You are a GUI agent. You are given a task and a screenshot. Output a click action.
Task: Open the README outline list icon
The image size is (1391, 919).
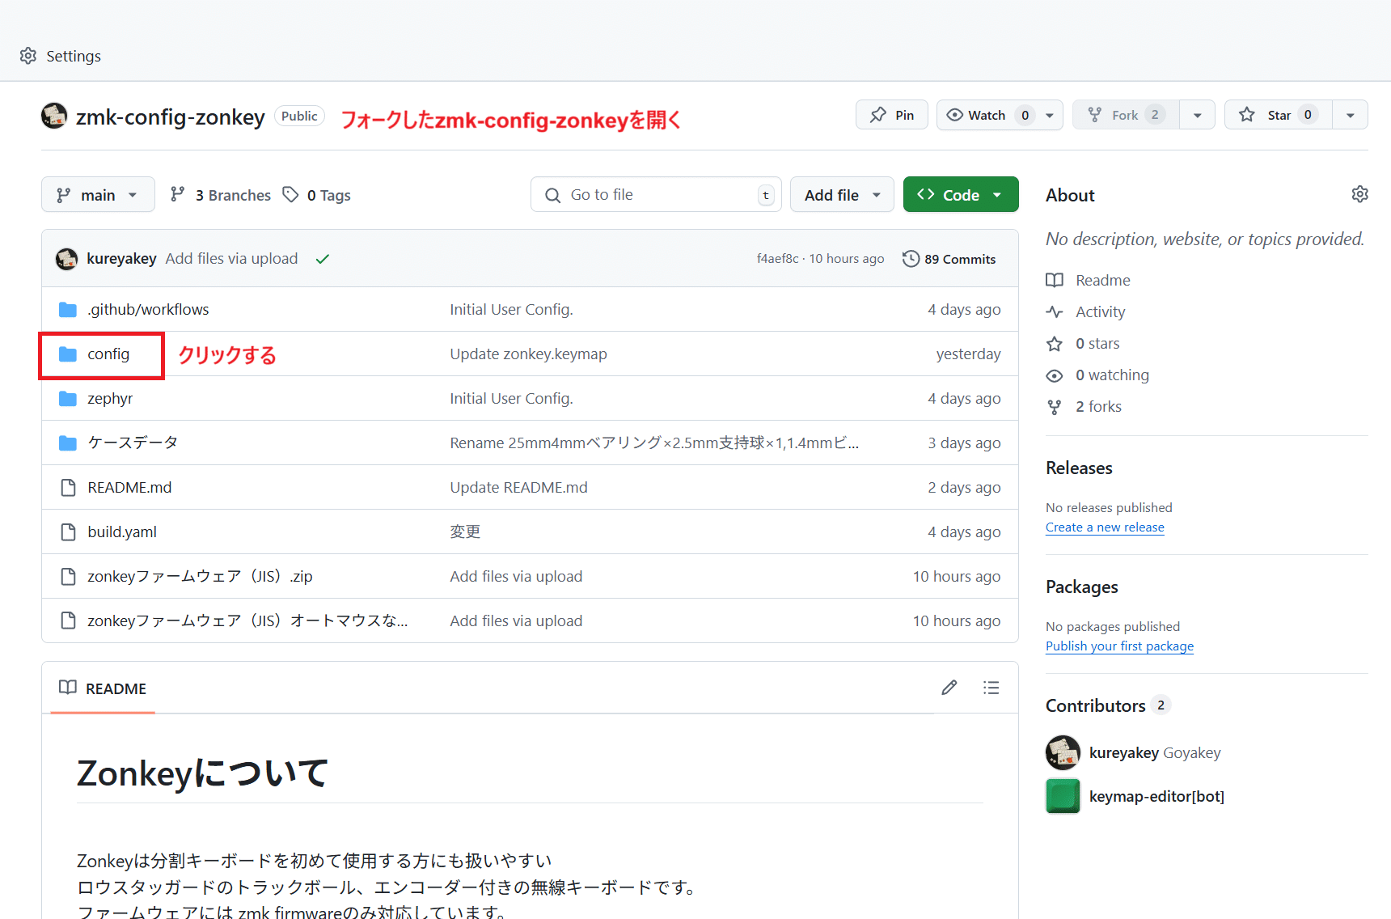tap(991, 688)
